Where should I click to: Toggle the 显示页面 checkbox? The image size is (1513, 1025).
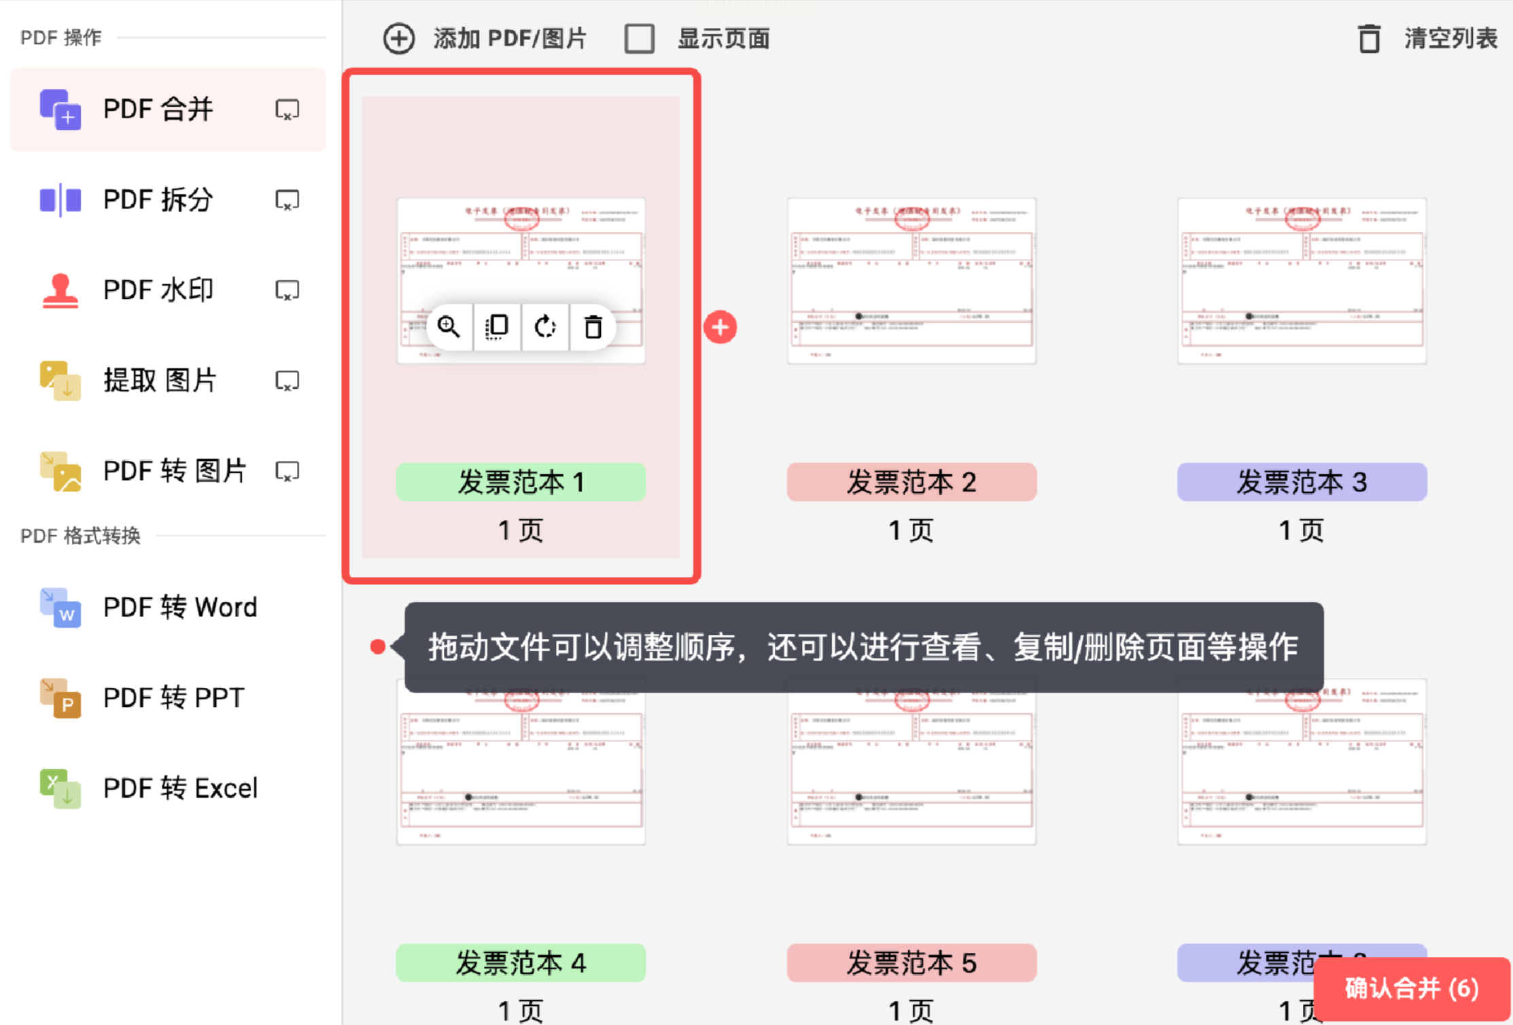coord(640,39)
